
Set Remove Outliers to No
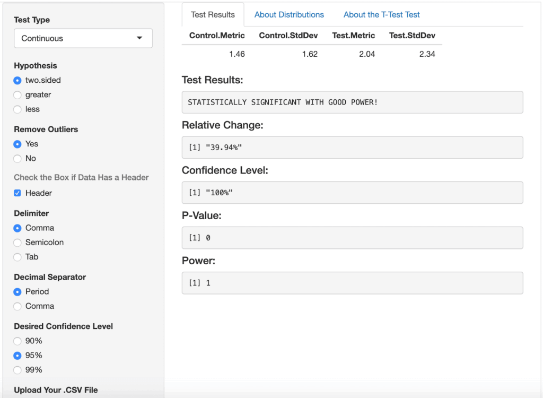point(17,159)
